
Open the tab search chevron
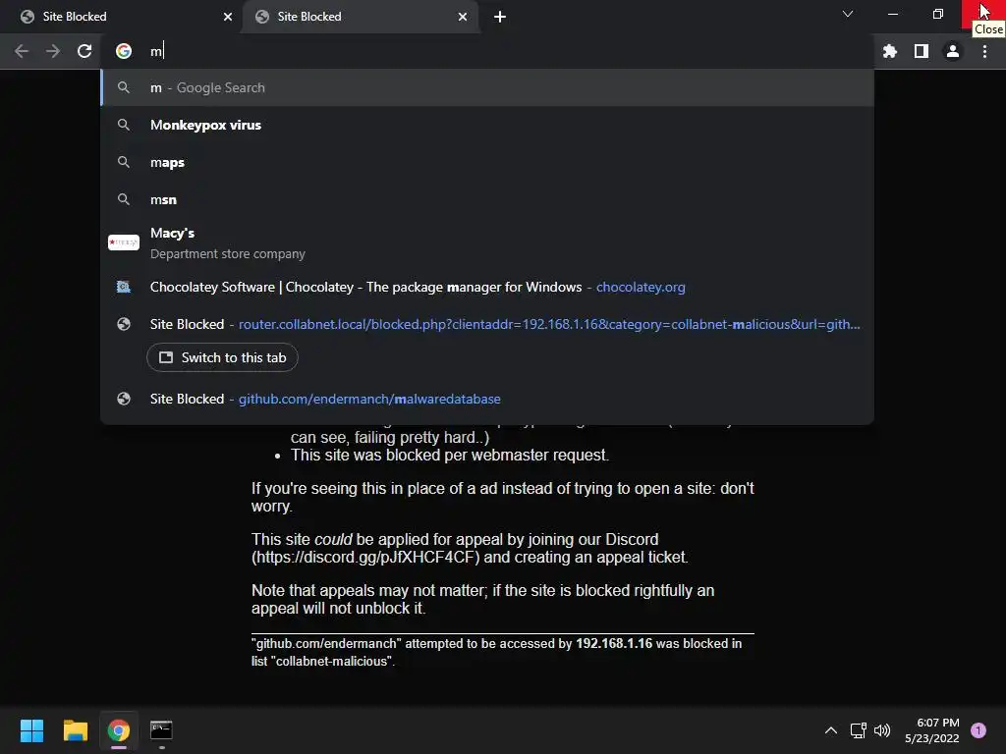[848, 14]
